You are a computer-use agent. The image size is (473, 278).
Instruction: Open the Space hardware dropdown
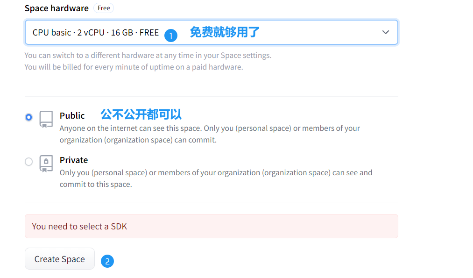pyautogui.click(x=211, y=32)
